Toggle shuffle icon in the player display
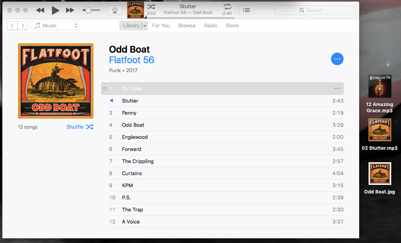401x243 pixels. coord(151,6)
